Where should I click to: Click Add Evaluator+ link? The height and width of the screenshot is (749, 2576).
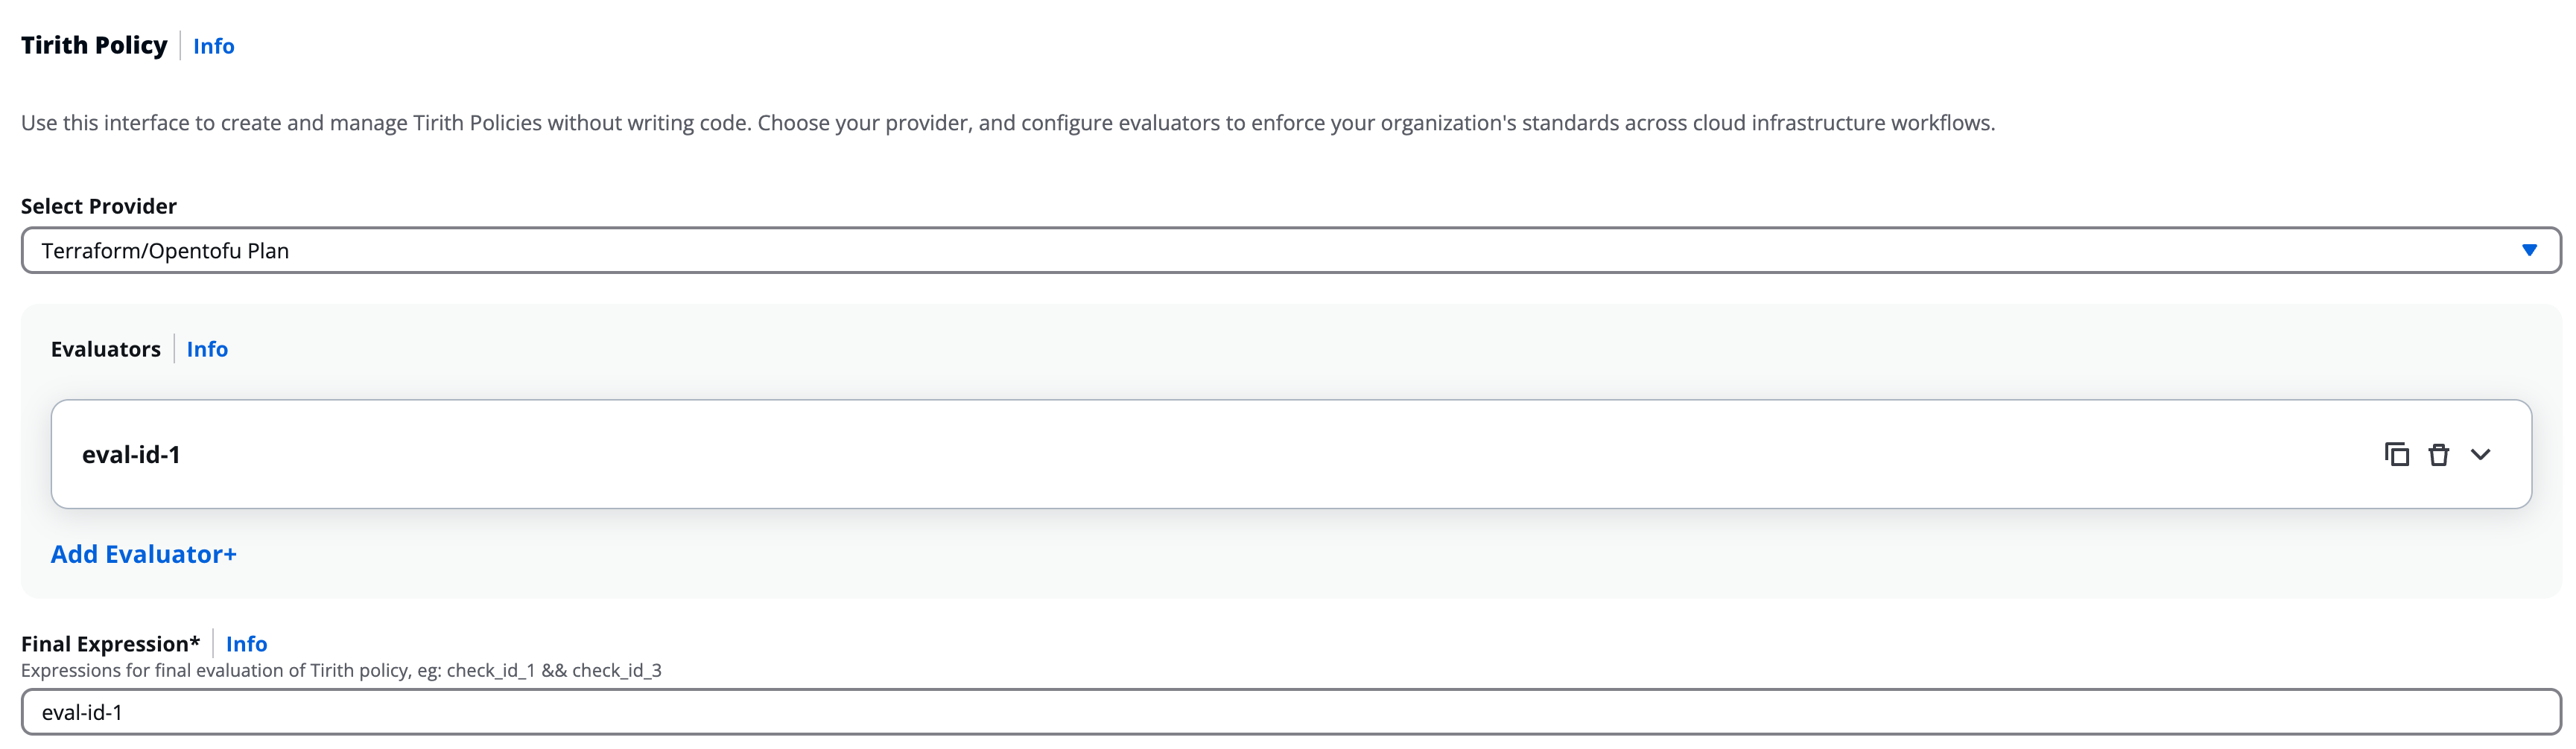coord(143,554)
